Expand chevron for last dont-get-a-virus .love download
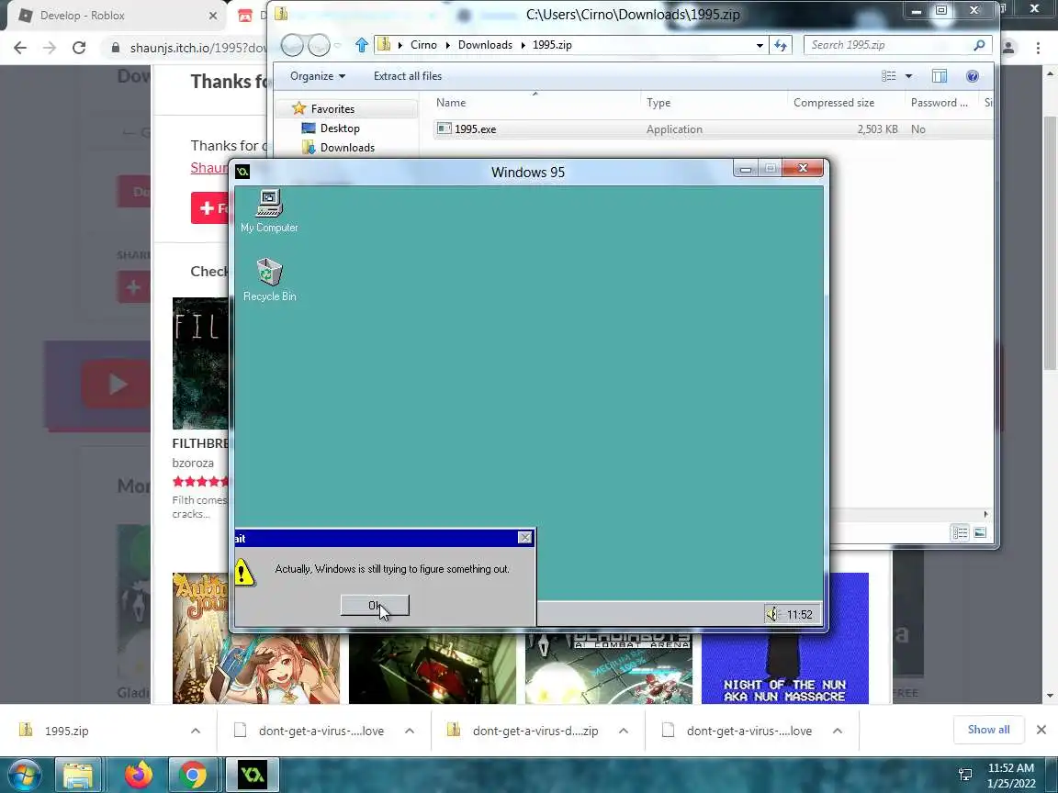Image resolution: width=1058 pixels, height=793 pixels. coord(838,731)
